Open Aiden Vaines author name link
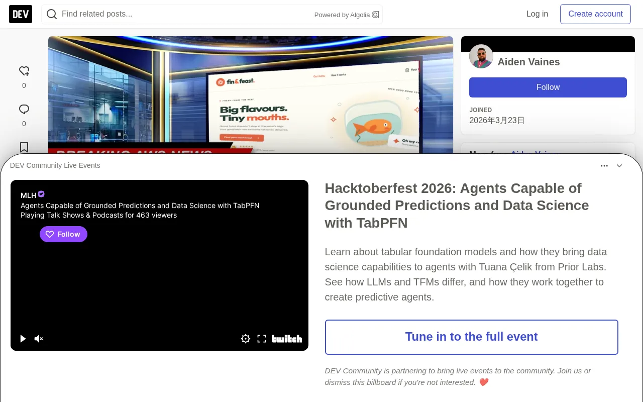This screenshot has height=402, width=643. [x=528, y=62]
